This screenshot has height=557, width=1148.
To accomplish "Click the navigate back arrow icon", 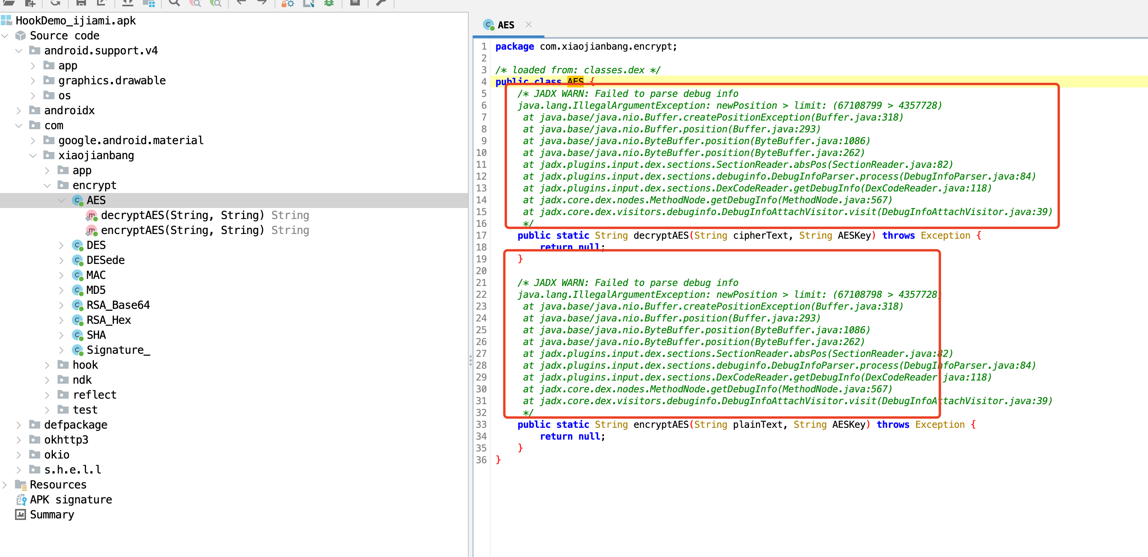I will pyautogui.click(x=241, y=3).
